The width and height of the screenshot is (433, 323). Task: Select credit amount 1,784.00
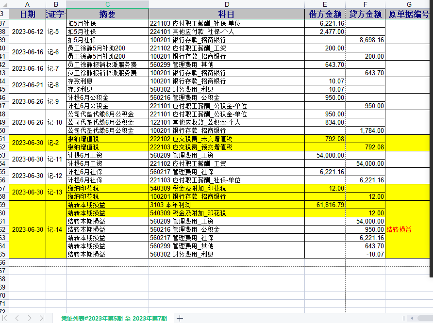365,130
